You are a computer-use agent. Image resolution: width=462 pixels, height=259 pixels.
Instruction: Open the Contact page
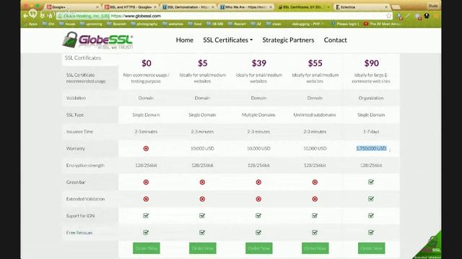pyautogui.click(x=335, y=40)
